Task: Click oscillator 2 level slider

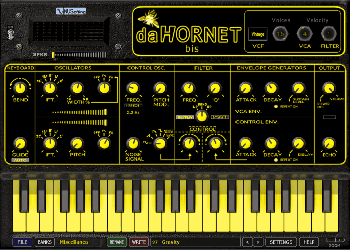Action: click(79, 122)
